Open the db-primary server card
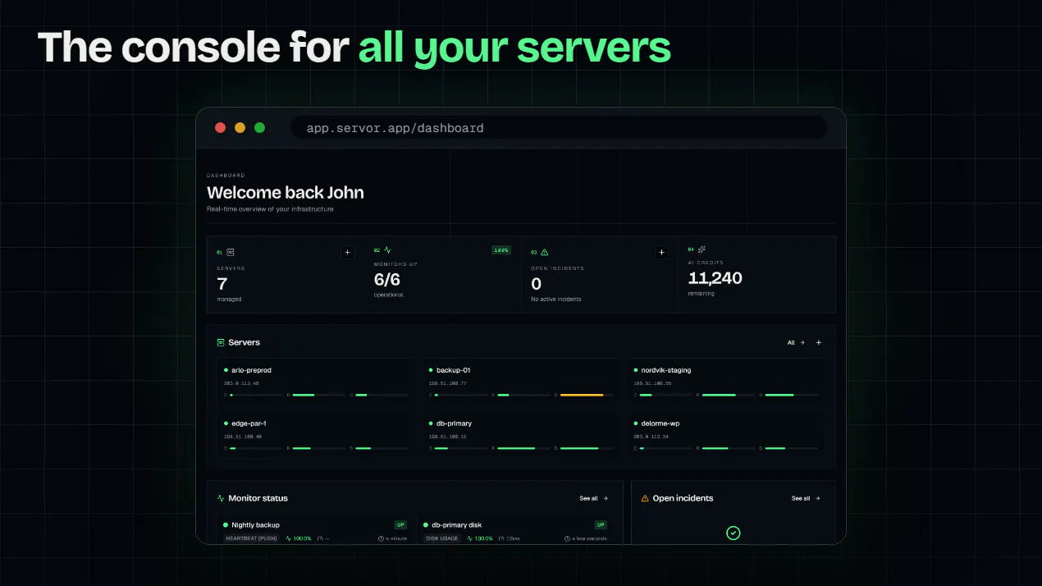1042x586 pixels. tap(521, 436)
